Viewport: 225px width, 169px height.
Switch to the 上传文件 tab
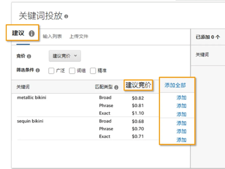click(79, 36)
